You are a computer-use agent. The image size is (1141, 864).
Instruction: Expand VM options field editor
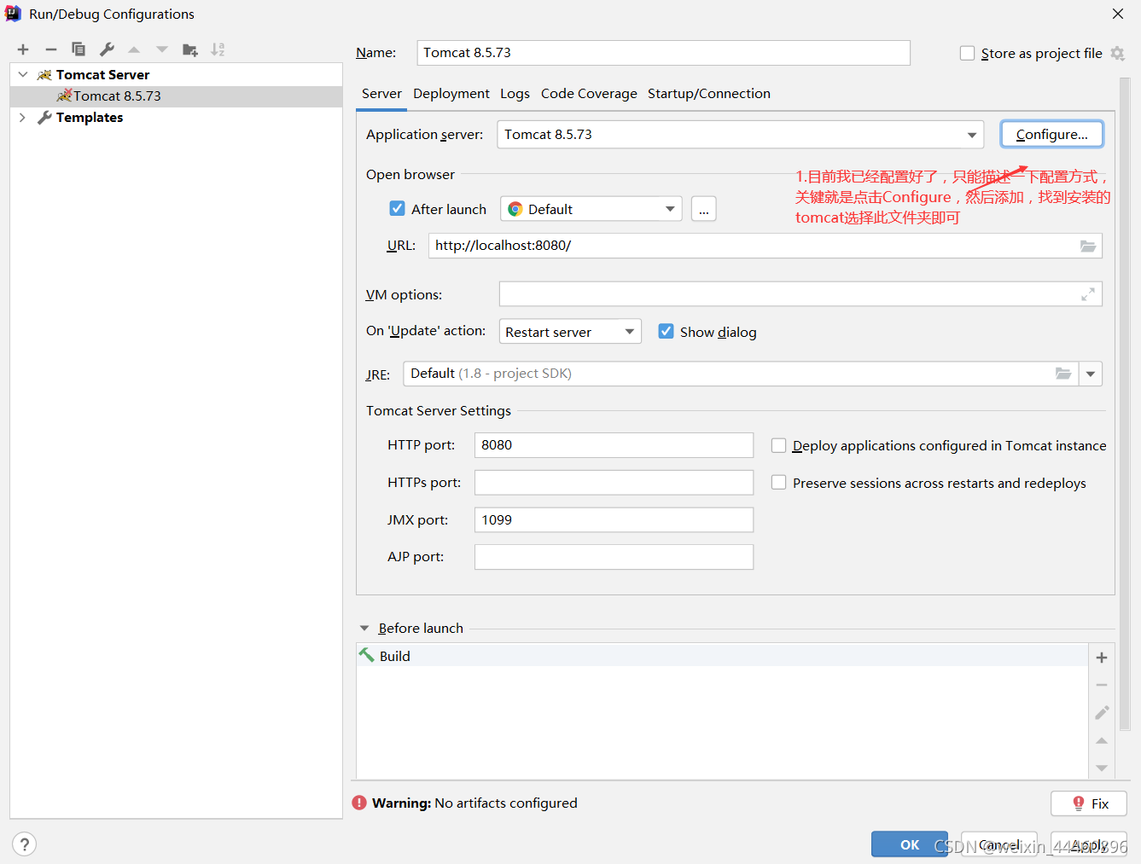click(x=1088, y=294)
